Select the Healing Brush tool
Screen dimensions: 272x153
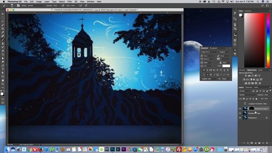click(3, 36)
